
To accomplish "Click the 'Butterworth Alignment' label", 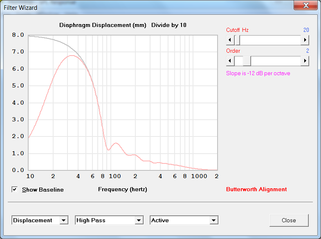I will (x=256, y=189).
